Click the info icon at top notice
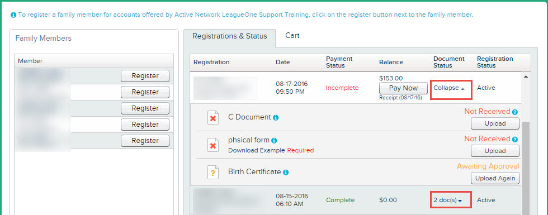The width and height of the screenshot is (548, 215). pyautogui.click(x=13, y=15)
